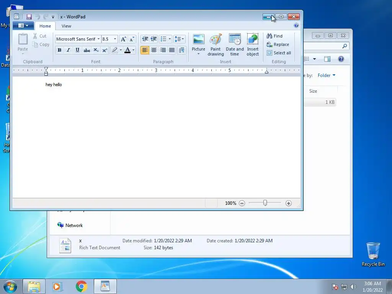392x294 pixels.
Task: Open the list style dropdown arrow
Action: pos(170,39)
